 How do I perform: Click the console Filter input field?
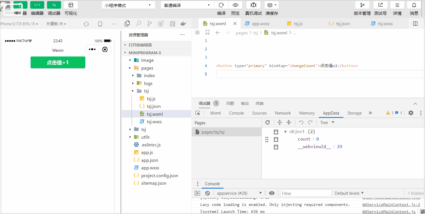click(306, 193)
